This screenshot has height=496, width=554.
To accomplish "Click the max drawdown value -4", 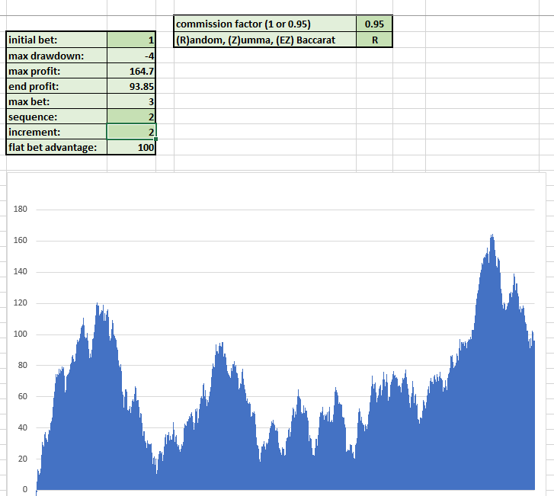I will tap(132, 56).
